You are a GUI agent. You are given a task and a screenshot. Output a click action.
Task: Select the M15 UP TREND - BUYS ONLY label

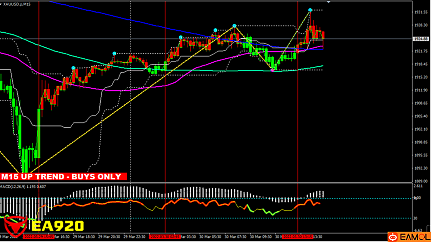pos(63,177)
